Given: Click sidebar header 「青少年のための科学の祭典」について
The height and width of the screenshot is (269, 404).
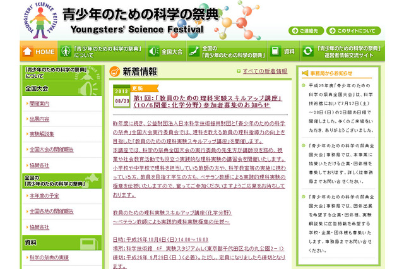Looking at the screenshot, I should pos(62,73).
